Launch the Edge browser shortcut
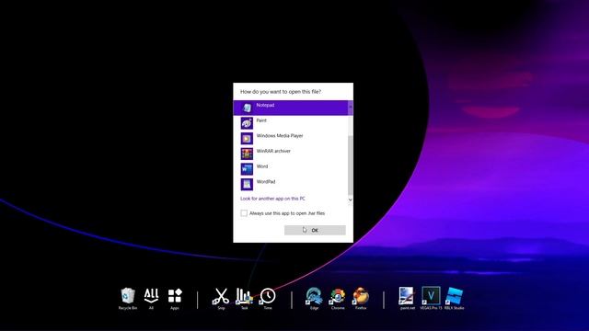The height and width of the screenshot is (331, 589). tap(314, 299)
